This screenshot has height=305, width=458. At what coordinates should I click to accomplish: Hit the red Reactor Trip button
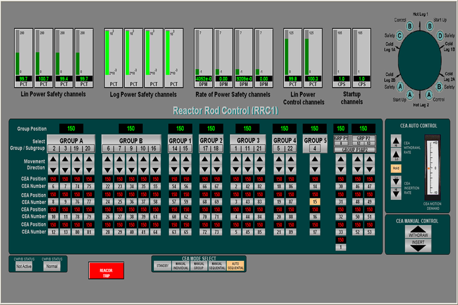(x=106, y=270)
